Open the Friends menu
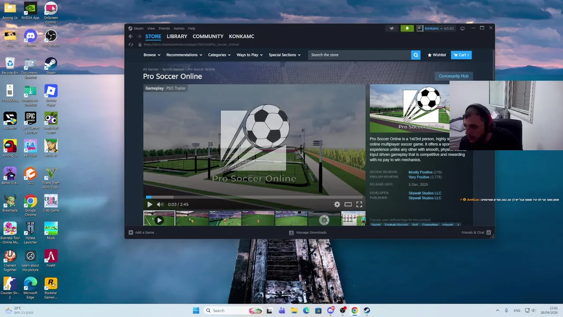The width and height of the screenshot is (563, 317). pos(164,28)
